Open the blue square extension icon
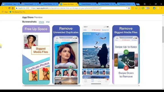 tap(154, 8)
